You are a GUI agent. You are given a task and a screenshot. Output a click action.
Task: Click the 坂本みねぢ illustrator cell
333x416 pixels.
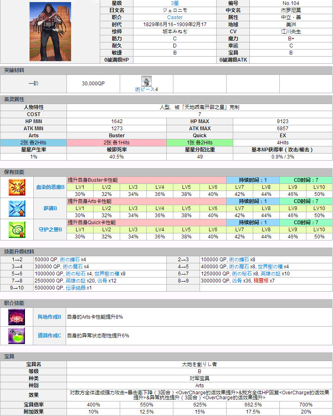point(175,31)
